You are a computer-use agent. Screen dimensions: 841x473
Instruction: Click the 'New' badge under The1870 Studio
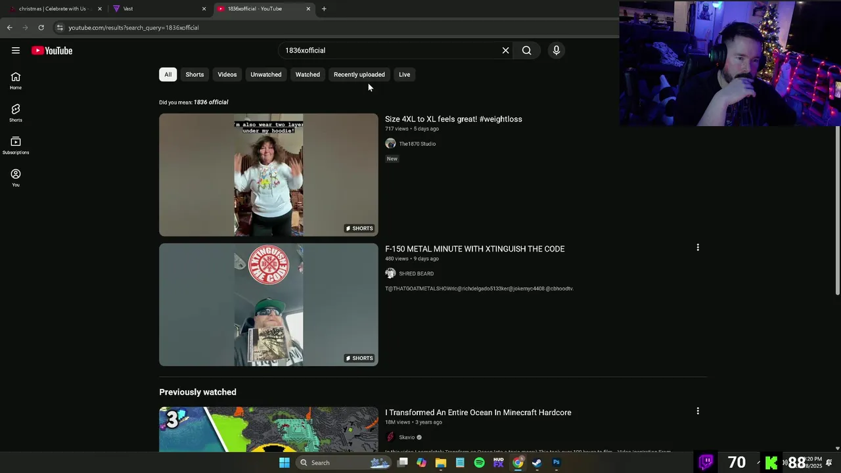(x=392, y=158)
